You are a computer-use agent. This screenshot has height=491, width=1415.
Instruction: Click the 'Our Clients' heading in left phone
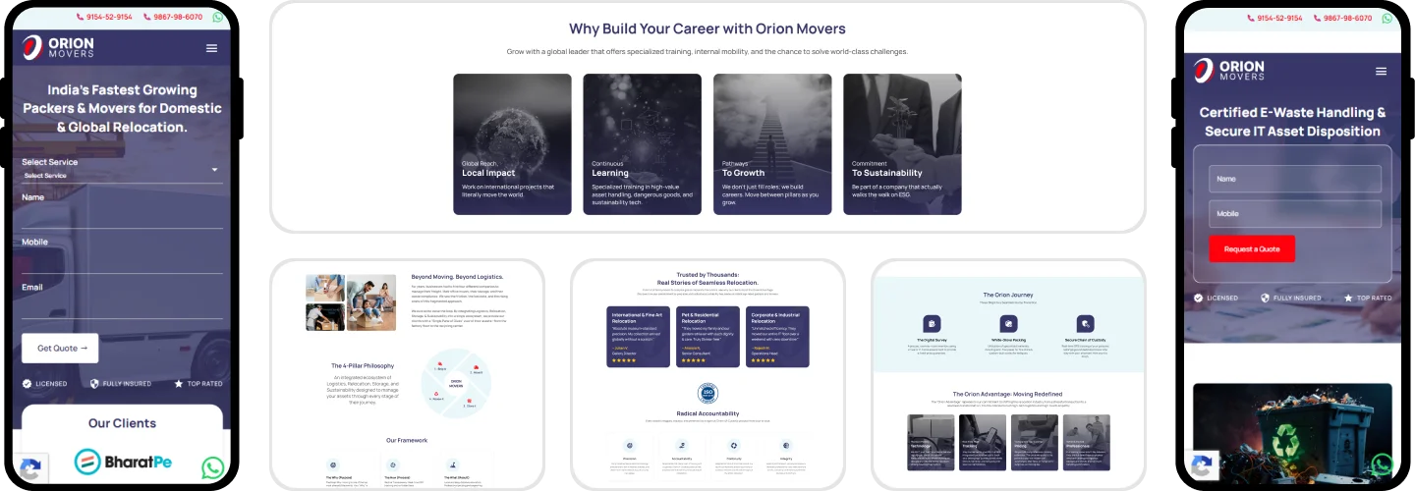[x=122, y=423]
